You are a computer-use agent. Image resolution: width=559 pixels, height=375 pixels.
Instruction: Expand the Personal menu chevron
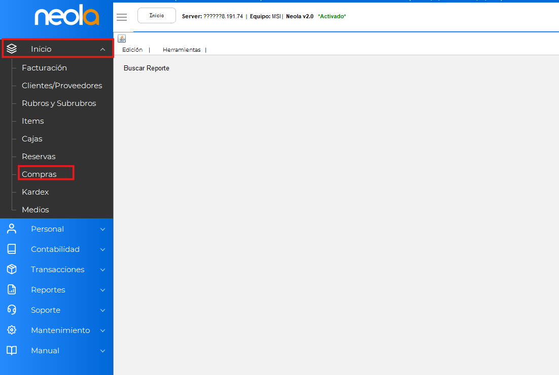pos(103,229)
